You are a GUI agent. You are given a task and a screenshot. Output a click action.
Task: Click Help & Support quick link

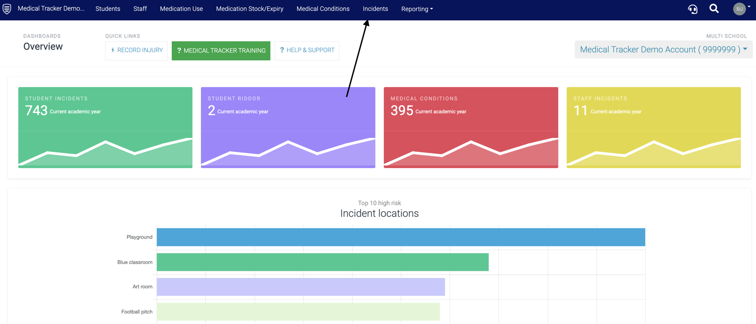tap(307, 50)
